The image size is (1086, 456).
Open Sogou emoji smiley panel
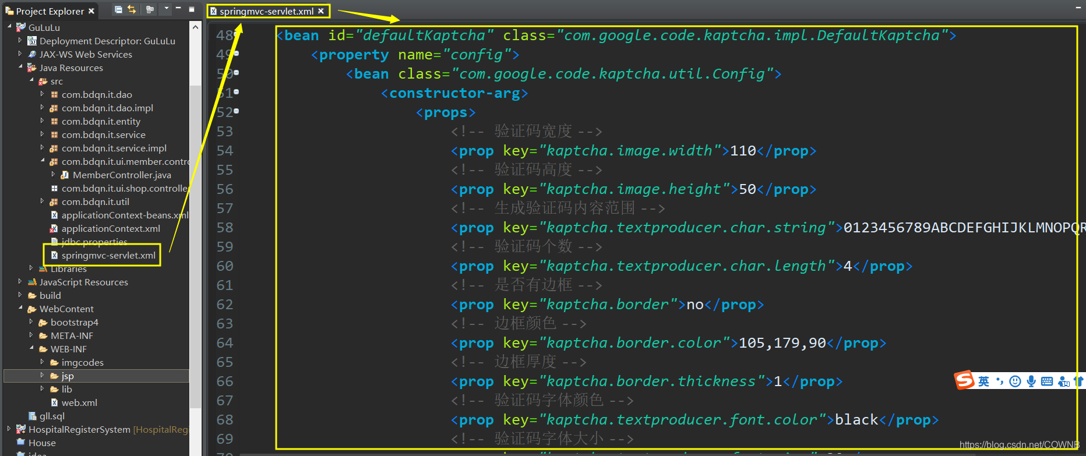point(1015,381)
